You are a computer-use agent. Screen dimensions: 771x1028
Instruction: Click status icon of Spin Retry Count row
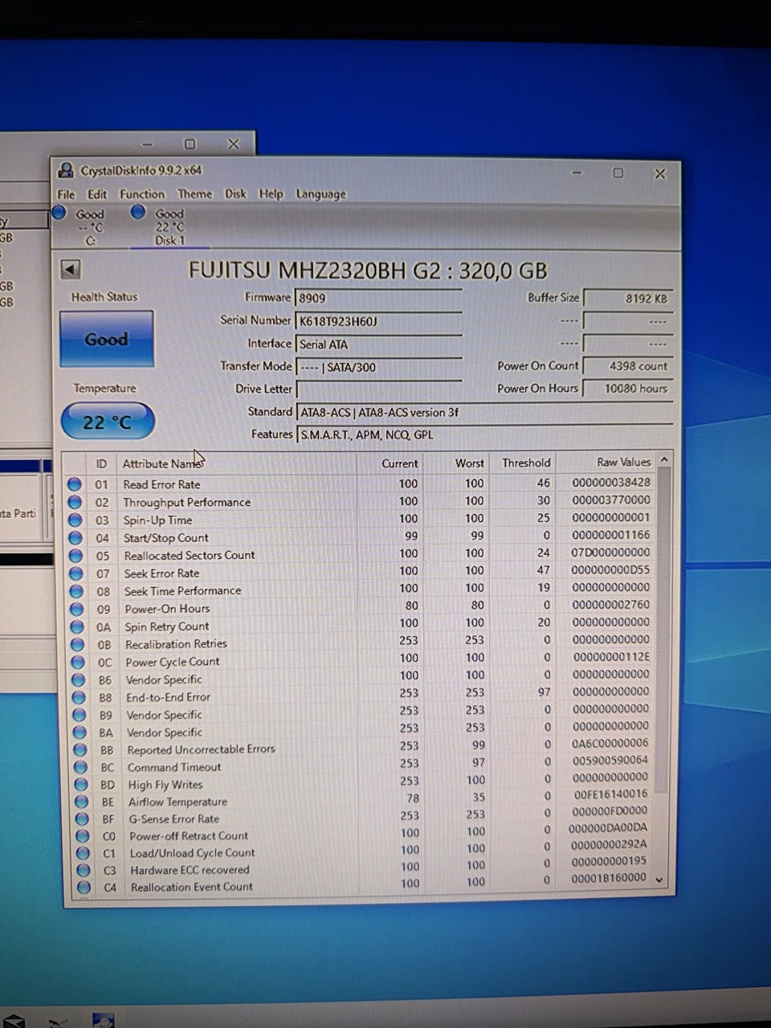(x=78, y=626)
